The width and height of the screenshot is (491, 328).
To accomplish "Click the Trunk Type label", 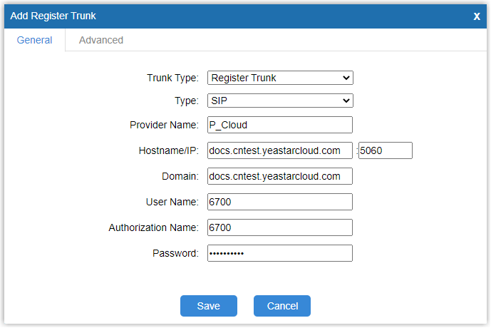I will click(x=172, y=78).
